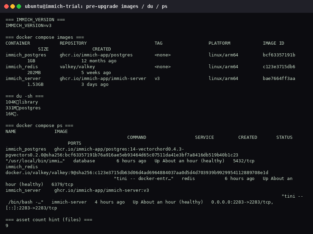Viewport: 313px width, 234px height.
Task: Maximize the terminal with the green button
Action: pyautogui.click(x=19, y=6)
